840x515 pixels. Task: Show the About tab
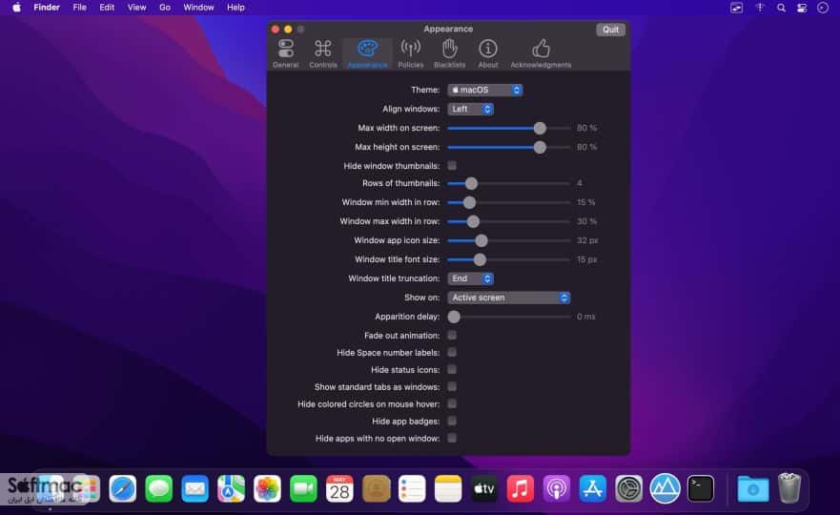[x=488, y=53]
